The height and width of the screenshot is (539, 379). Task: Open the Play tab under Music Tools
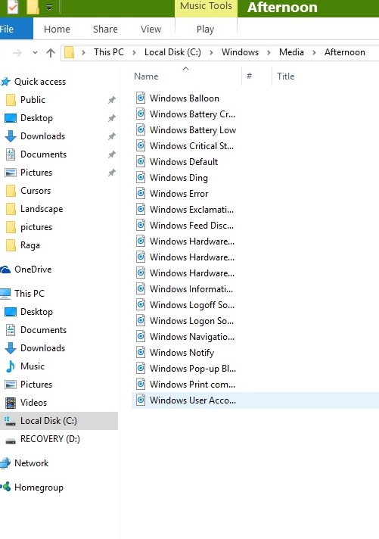(x=206, y=30)
